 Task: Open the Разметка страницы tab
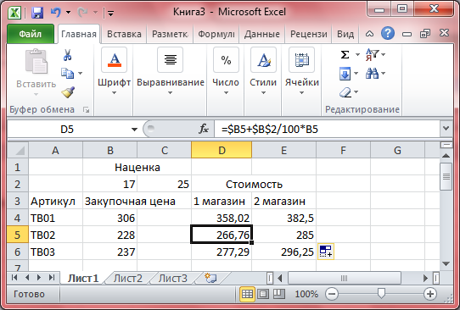pyautogui.click(x=170, y=34)
